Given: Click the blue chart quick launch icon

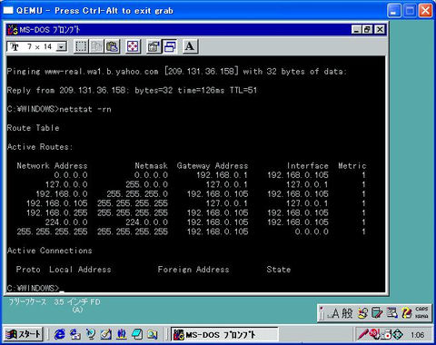Looking at the screenshot, I should click(122, 334).
